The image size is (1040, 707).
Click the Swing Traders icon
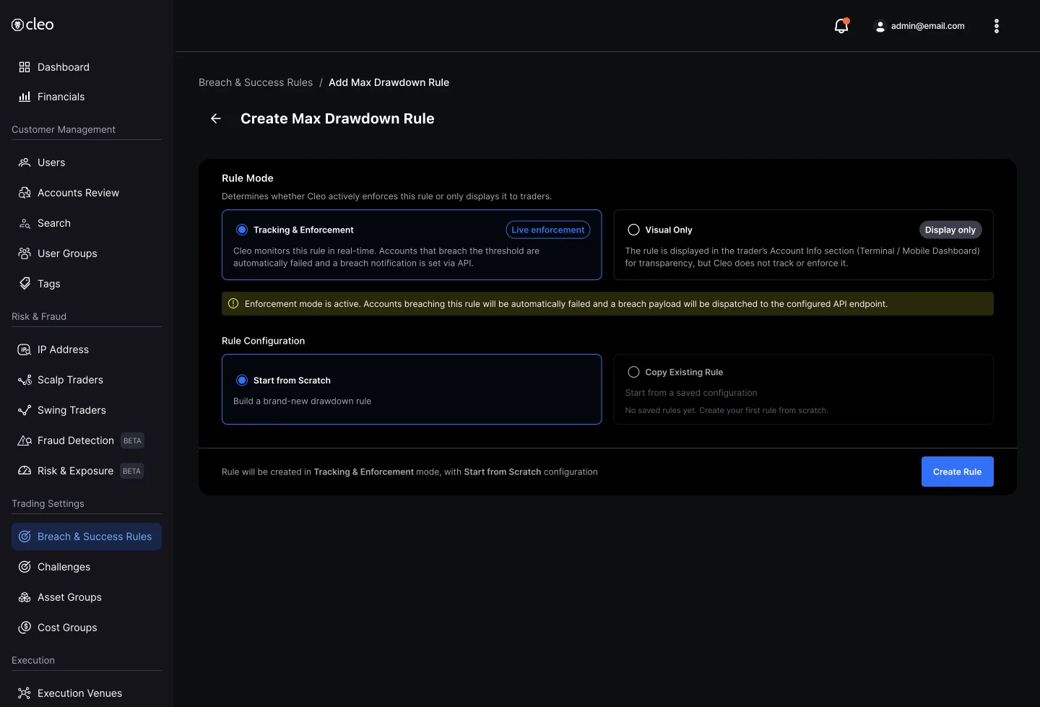coord(25,410)
